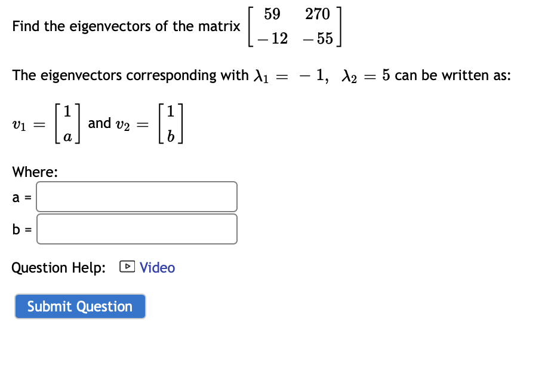Activate the second answer input box
554x379 pixels.
[x=136, y=228]
